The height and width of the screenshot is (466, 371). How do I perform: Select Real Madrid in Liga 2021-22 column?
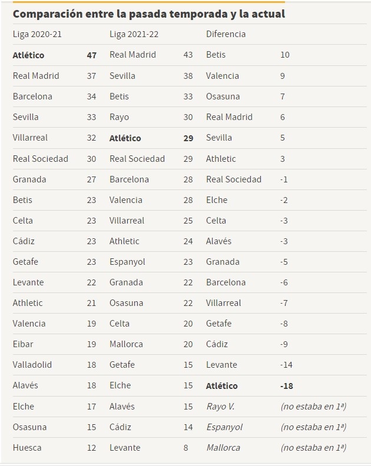coord(132,55)
